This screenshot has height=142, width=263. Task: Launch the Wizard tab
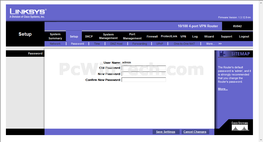pos(209,36)
